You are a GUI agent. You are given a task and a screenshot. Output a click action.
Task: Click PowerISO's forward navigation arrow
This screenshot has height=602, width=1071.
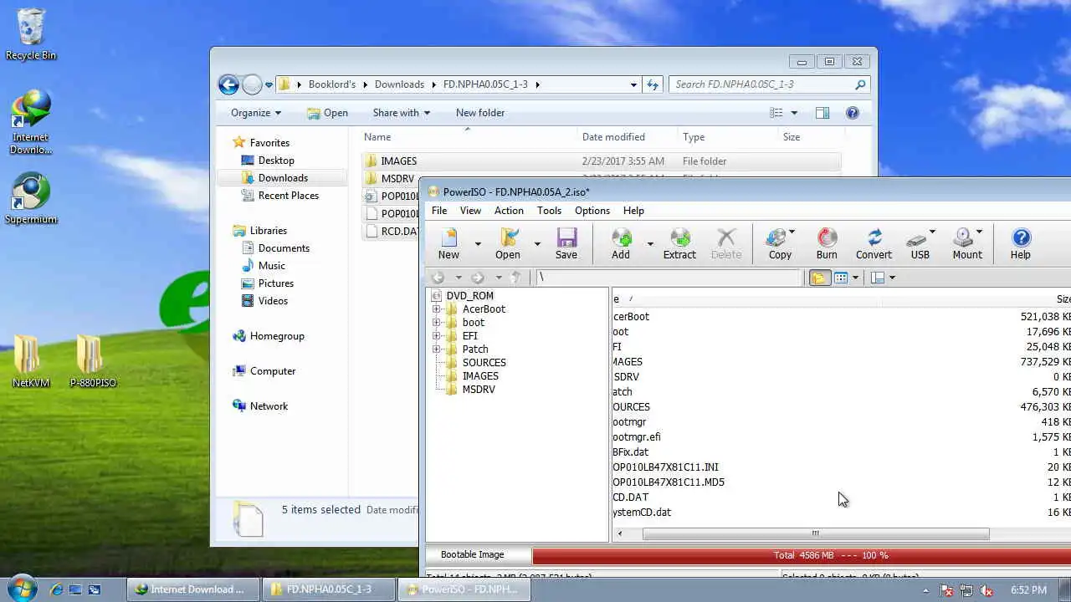[478, 278]
